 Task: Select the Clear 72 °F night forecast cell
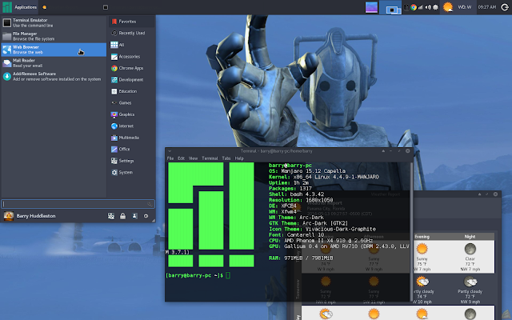click(x=470, y=257)
